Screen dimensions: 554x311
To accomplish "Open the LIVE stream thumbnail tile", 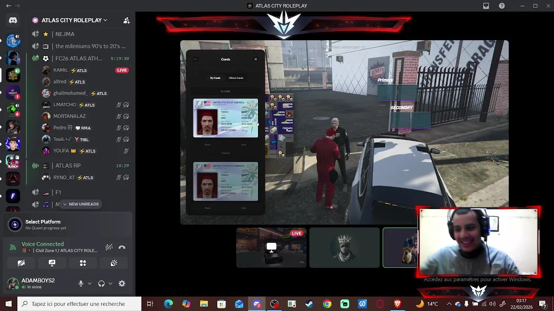I will click(271, 248).
